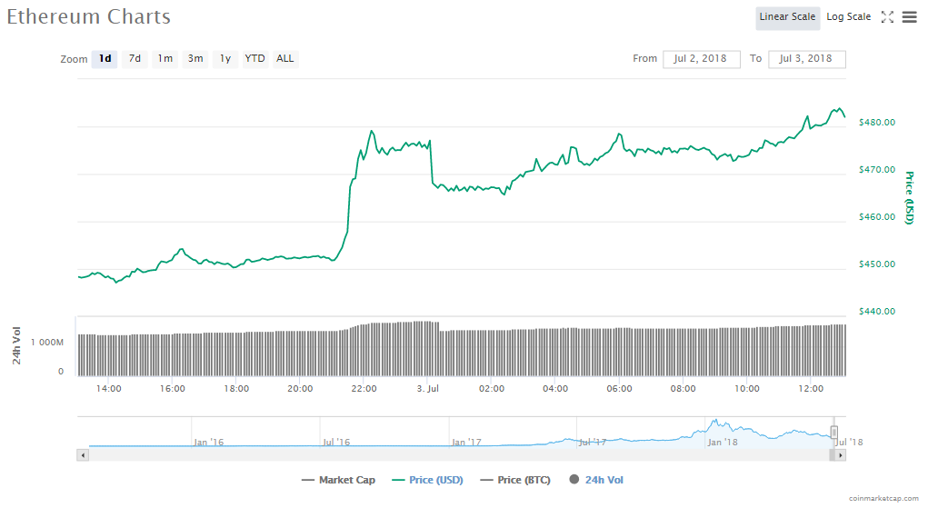Grab the navigator range handle
Screen dimensions: 928x508
click(x=833, y=433)
